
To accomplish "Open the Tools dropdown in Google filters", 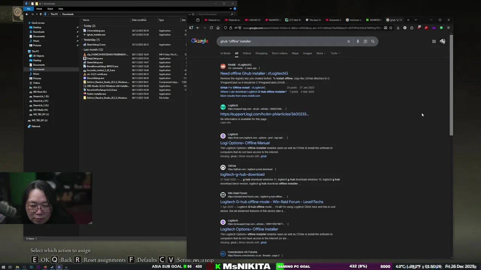I will click(x=335, y=53).
